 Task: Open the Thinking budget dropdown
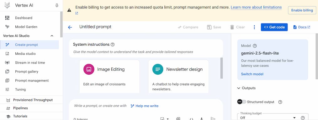268,117
